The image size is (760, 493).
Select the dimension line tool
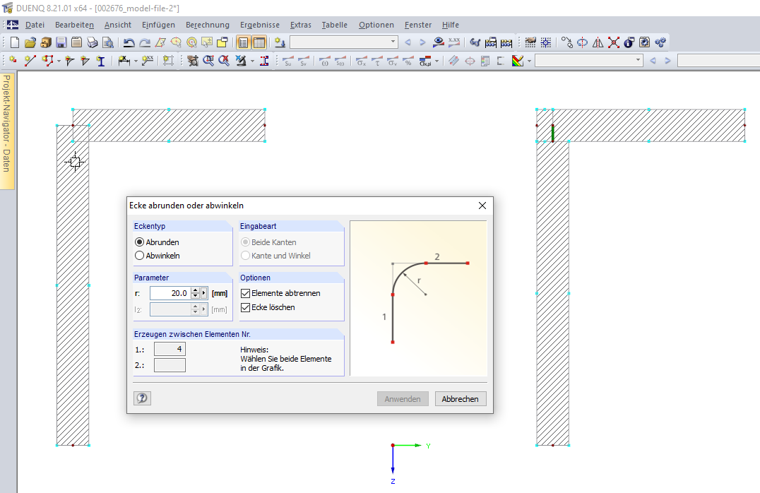click(x=124, y=61)
